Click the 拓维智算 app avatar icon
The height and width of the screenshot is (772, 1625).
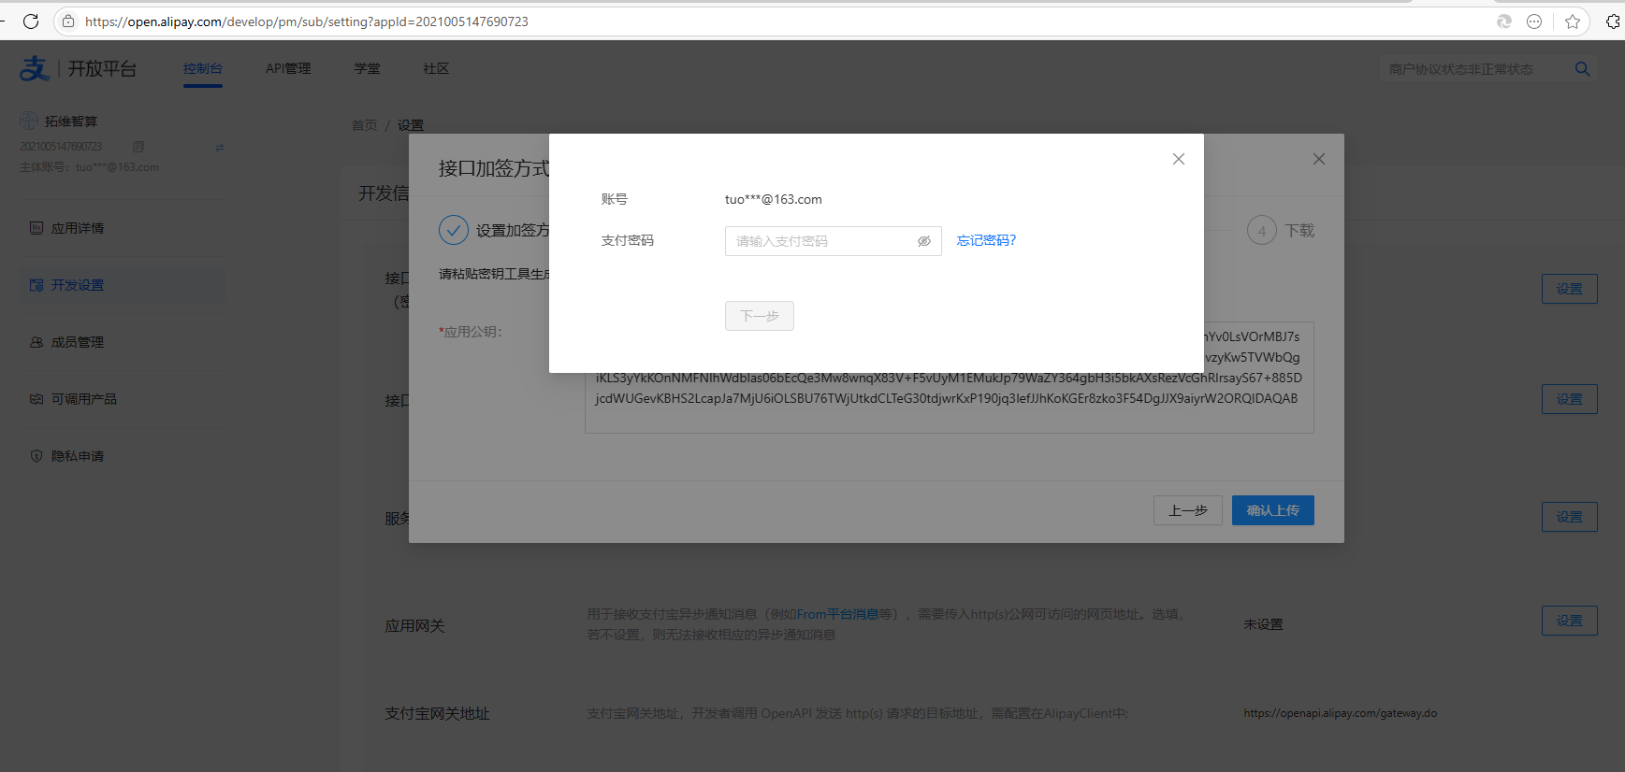(29, 121)
